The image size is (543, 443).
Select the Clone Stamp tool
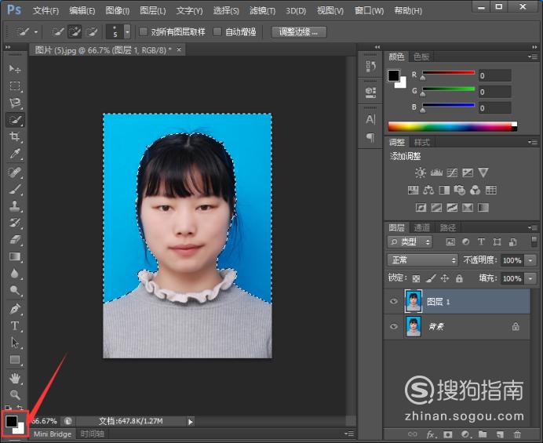click(15, 206)
